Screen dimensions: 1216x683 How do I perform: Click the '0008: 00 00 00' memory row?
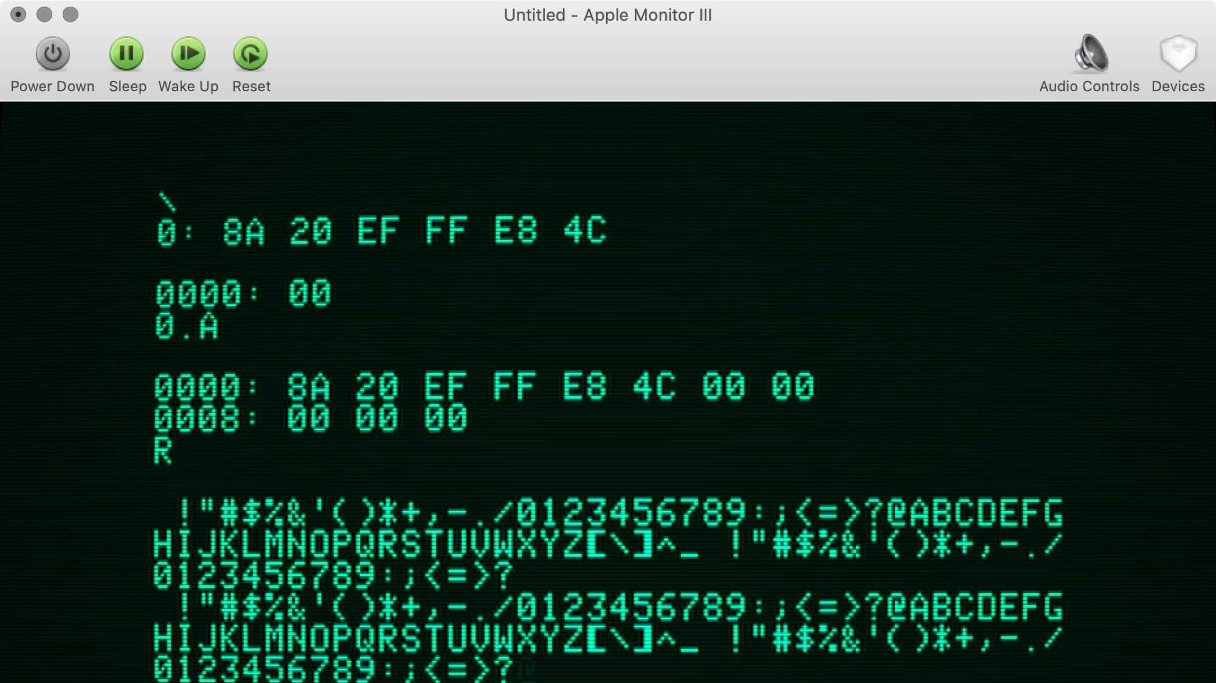(x=310, y=418)
